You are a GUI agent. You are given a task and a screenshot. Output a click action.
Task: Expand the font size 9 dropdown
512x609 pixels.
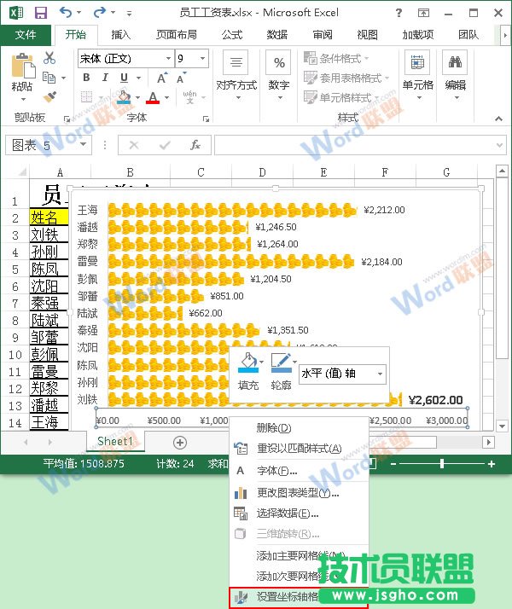202,58
